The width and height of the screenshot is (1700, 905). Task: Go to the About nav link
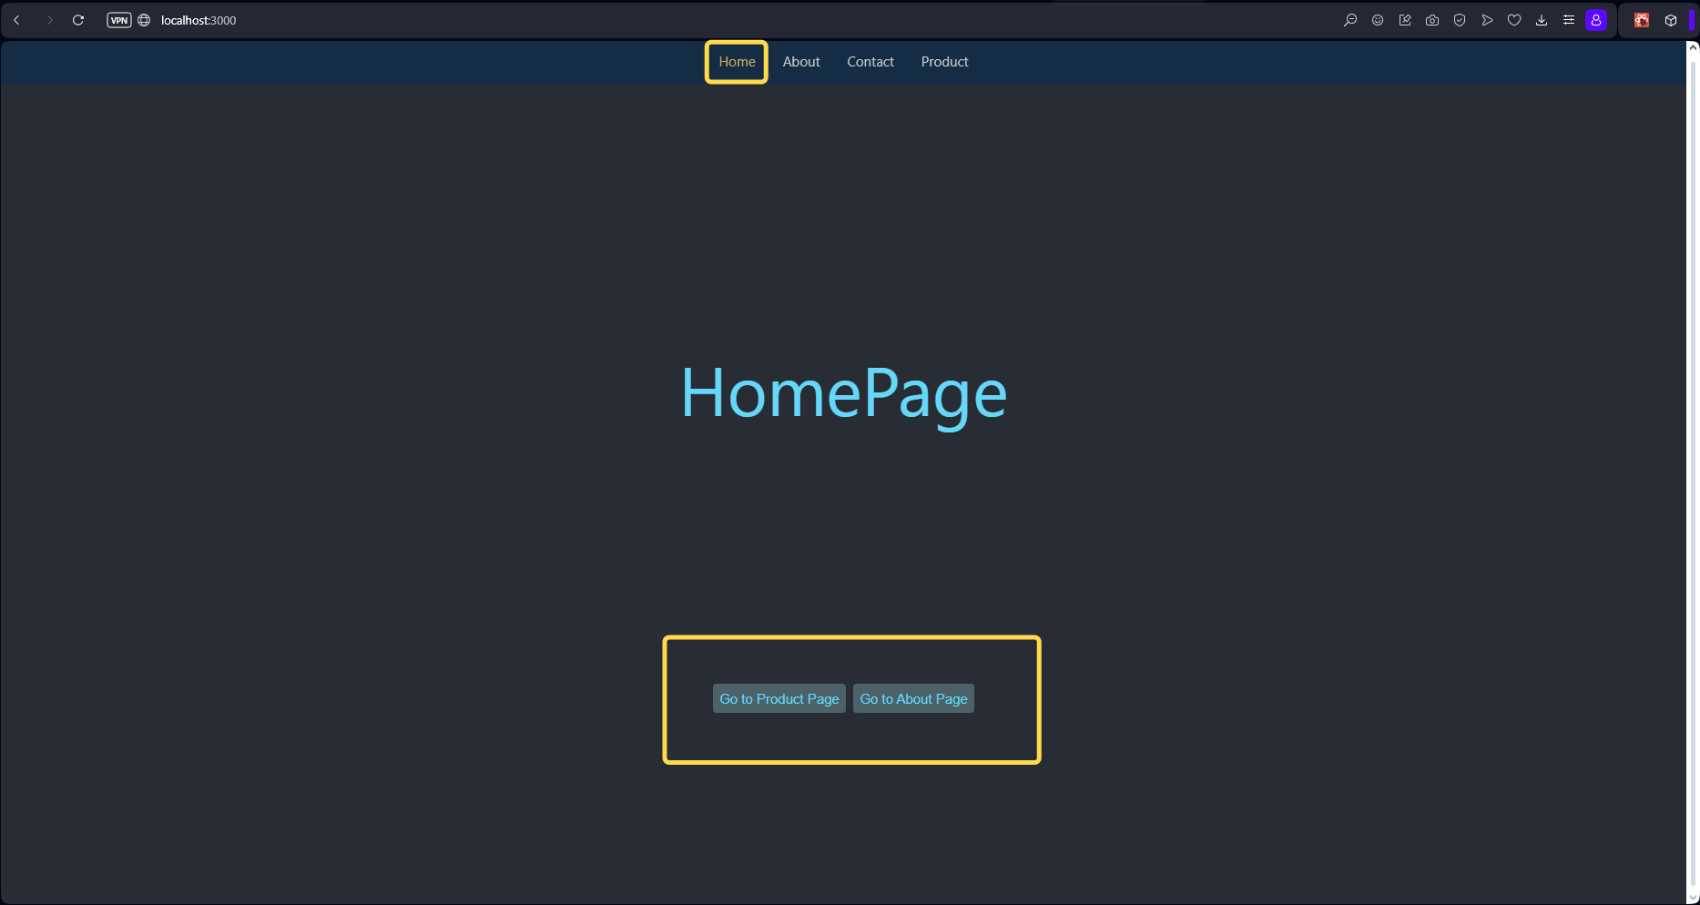(801, 62)
